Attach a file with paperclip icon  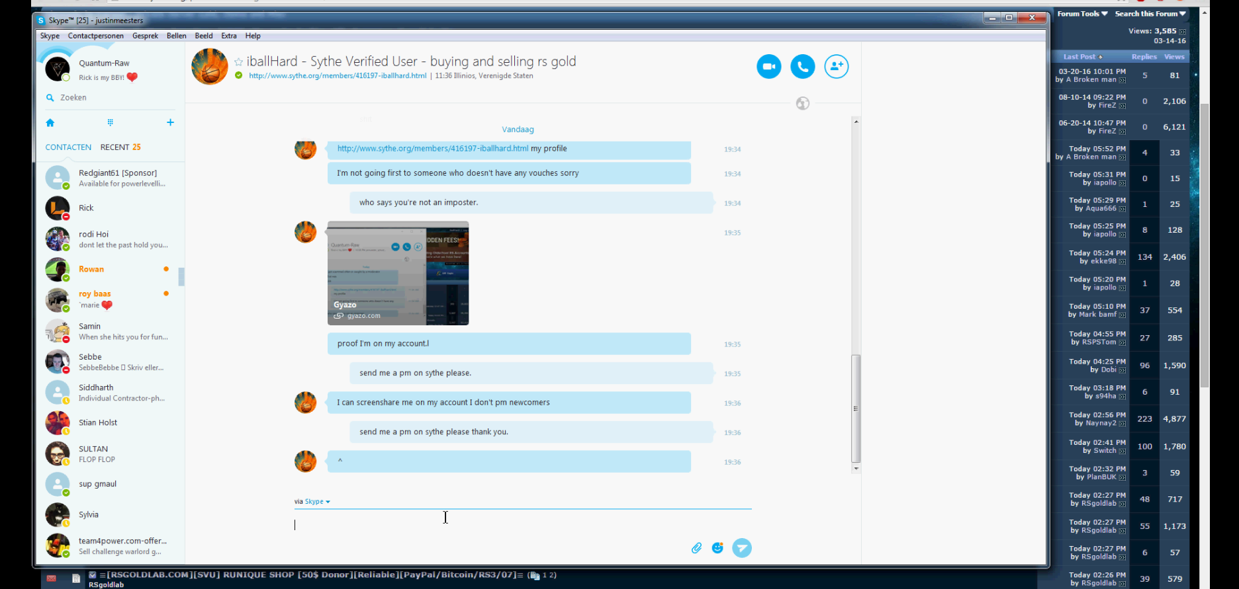[x=696, y=548]
